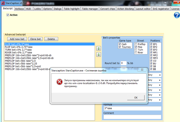
Task: Enable the Preflop street checkbox
Action: (x=136, y=44)
